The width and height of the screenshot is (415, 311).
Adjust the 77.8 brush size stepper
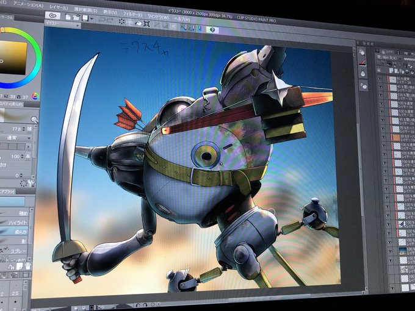click(x=24, y=129)
